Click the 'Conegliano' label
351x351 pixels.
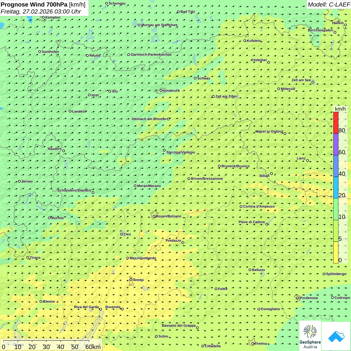click(271, 309)
